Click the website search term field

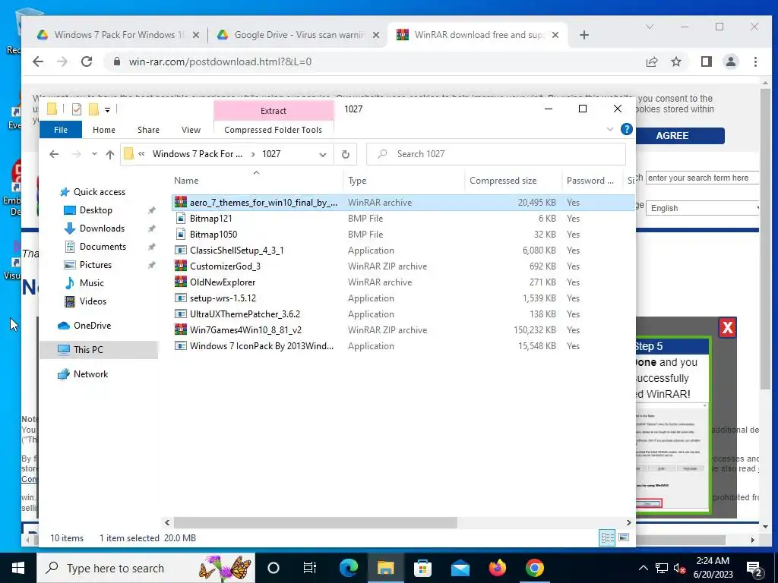click(x=702, y=178)
